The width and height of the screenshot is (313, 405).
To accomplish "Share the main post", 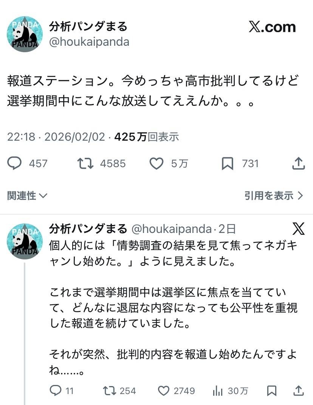I will click(299, 163).
